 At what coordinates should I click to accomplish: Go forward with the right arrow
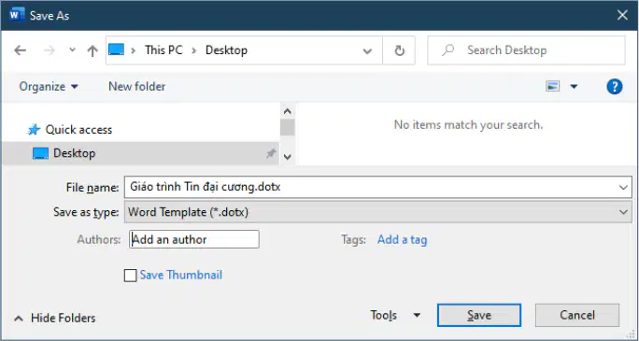coord(50,50)
